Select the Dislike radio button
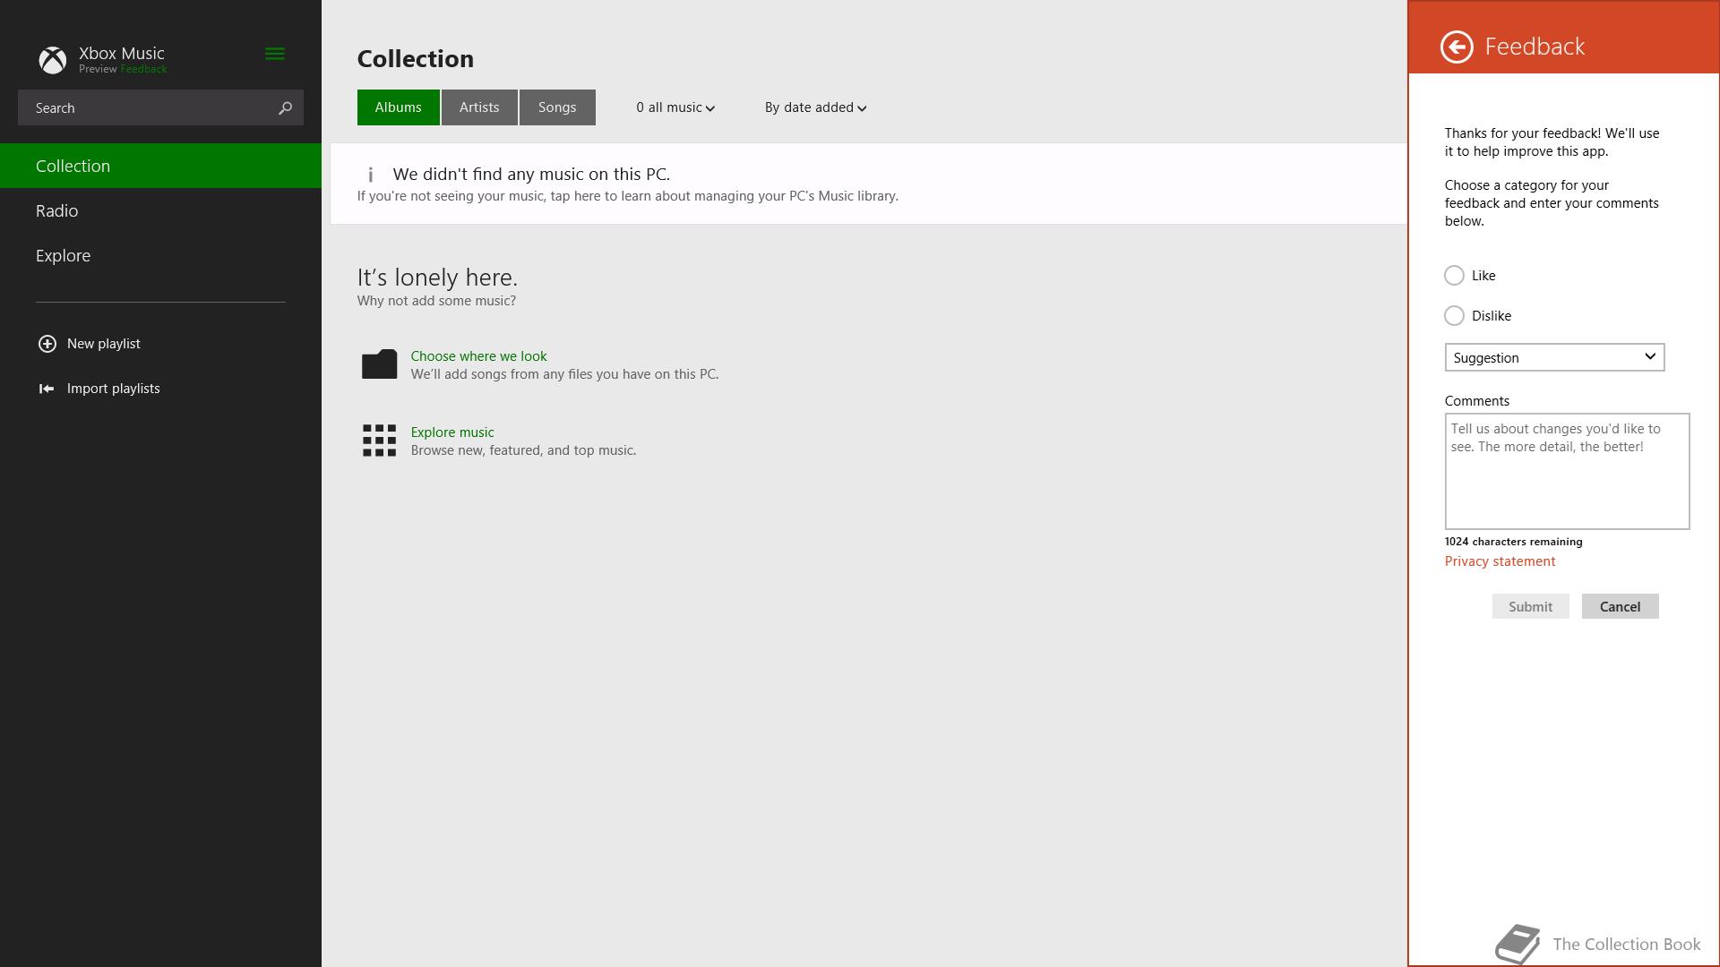Viewport: 1720px width, 967px height. 1454,315
